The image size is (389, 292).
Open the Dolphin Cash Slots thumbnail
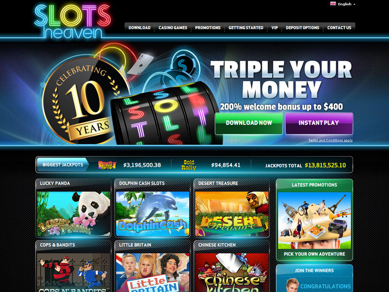[x=153, y=214]
